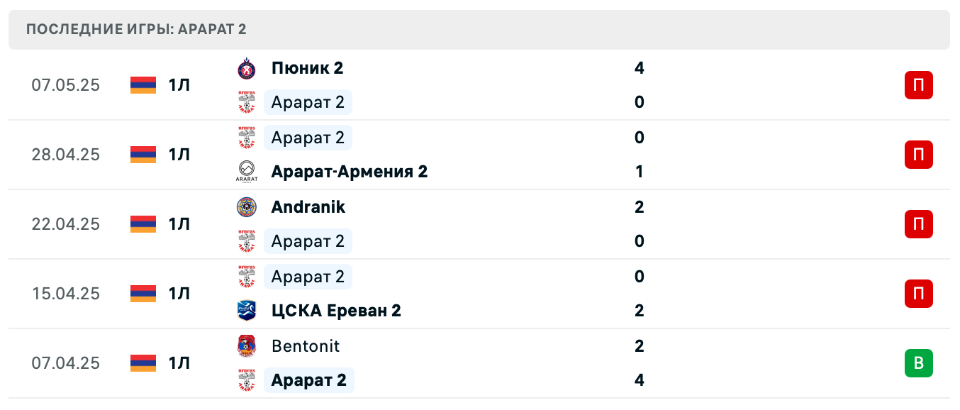This screenshot has width=960, height=410.
Task: Click the score 4 in the Пюник 2 match
Action: coord(639,68)
